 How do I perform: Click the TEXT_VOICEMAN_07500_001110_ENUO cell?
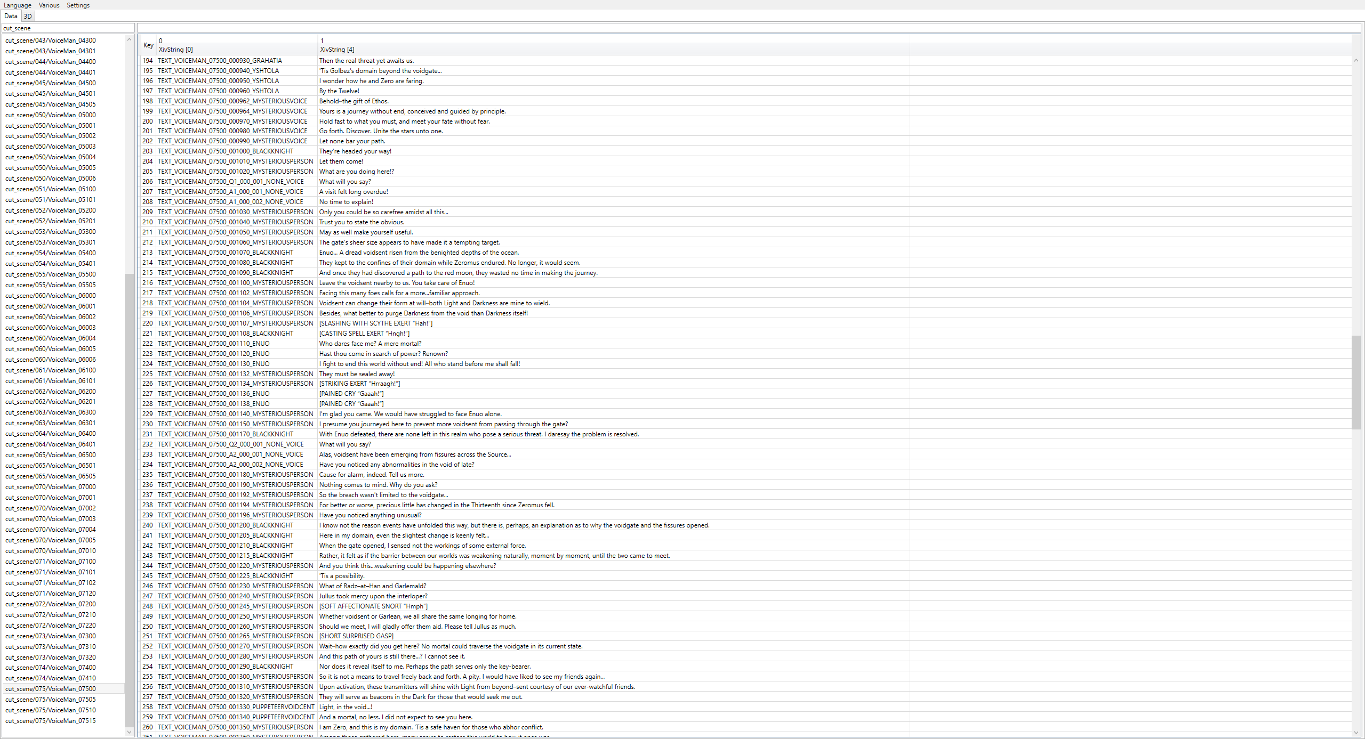point(214,344)
